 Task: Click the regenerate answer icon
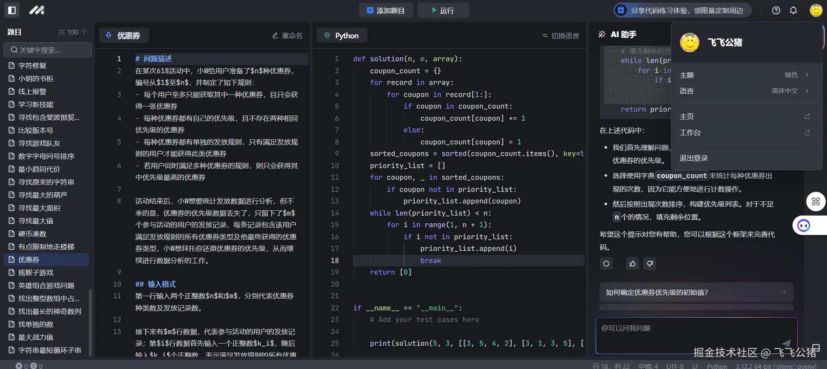606,263
